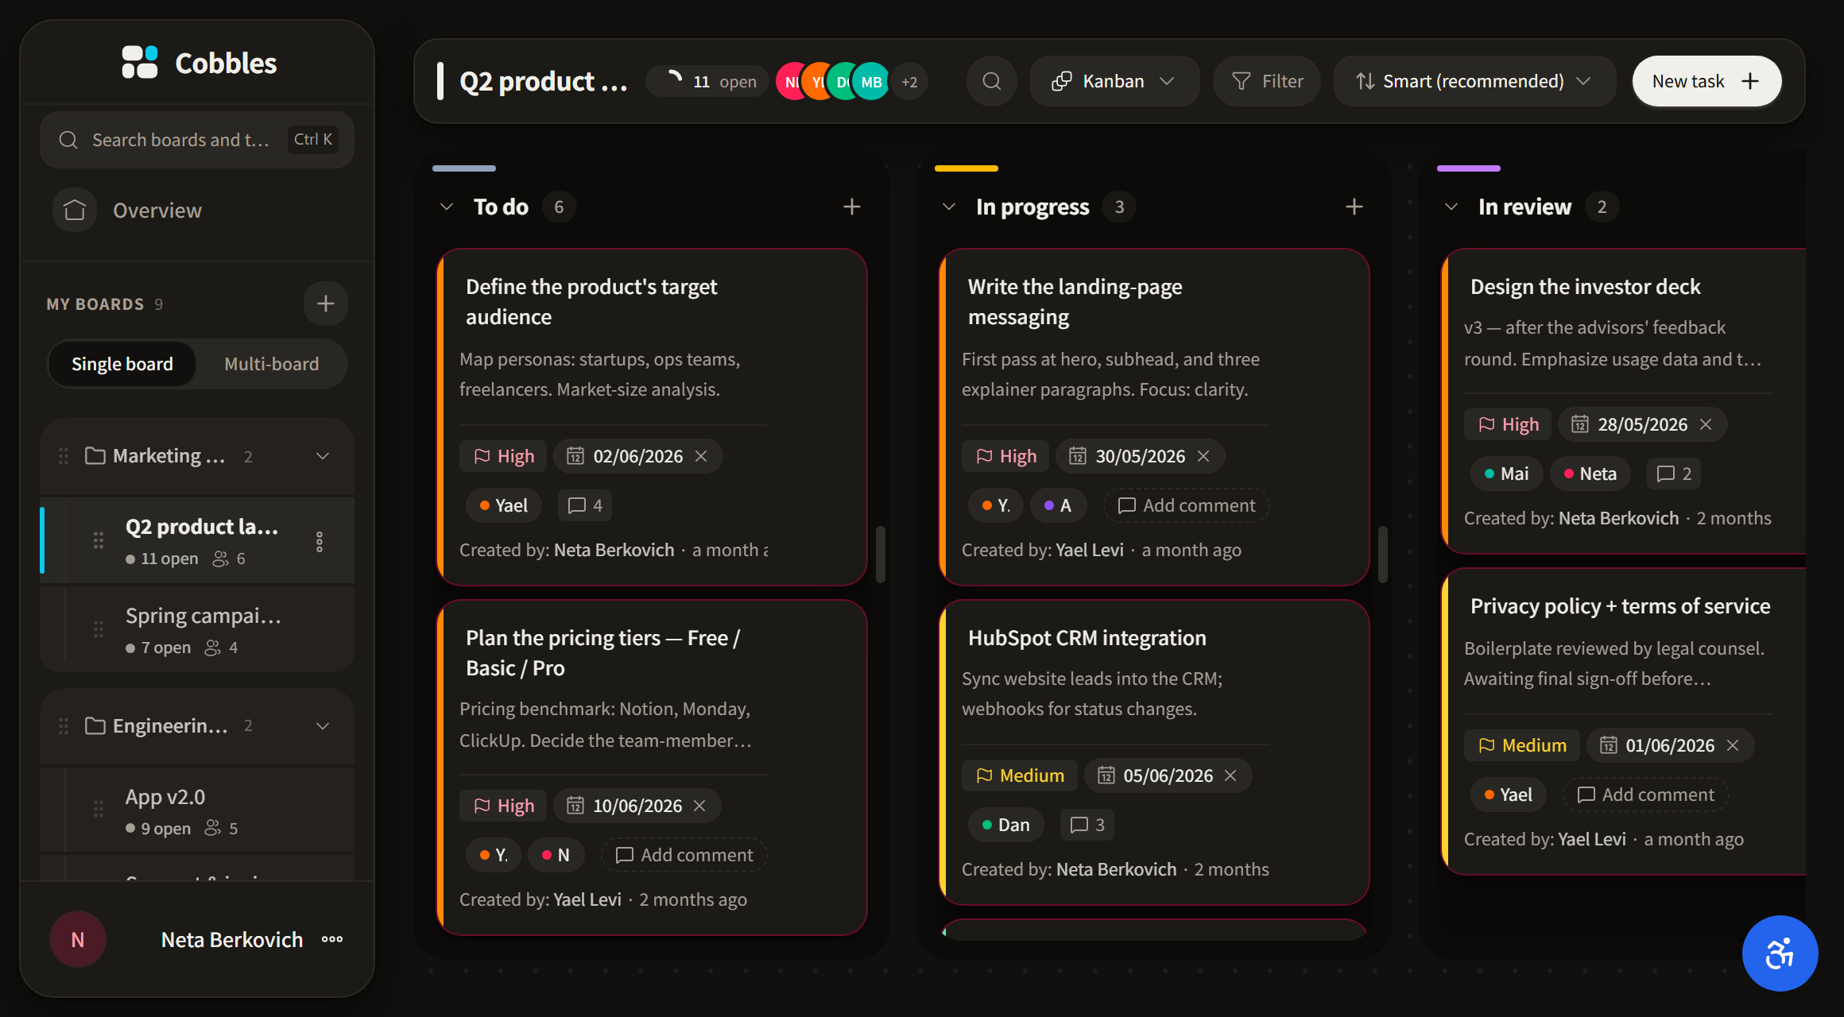Click the In progress column scrollbar
Screen dimensions: 1844x1017
(1383, 554)
